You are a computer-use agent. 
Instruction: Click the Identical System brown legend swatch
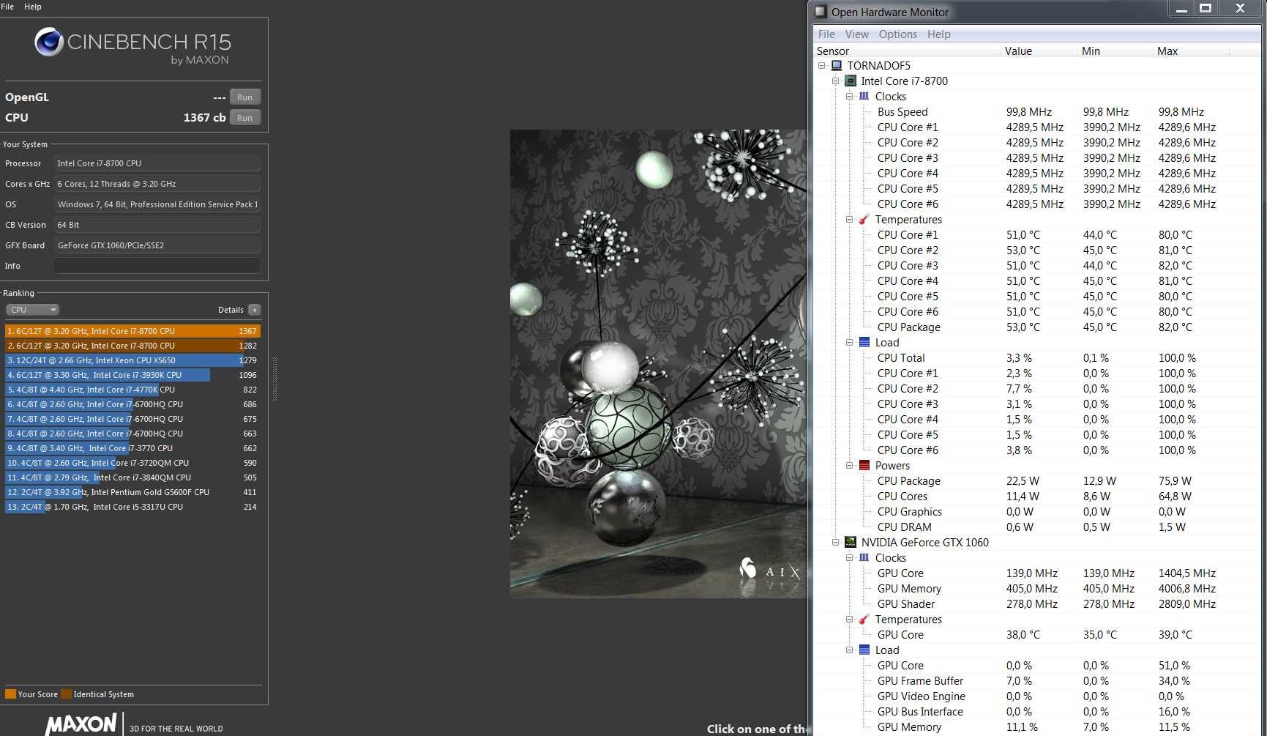pos(67,694)
